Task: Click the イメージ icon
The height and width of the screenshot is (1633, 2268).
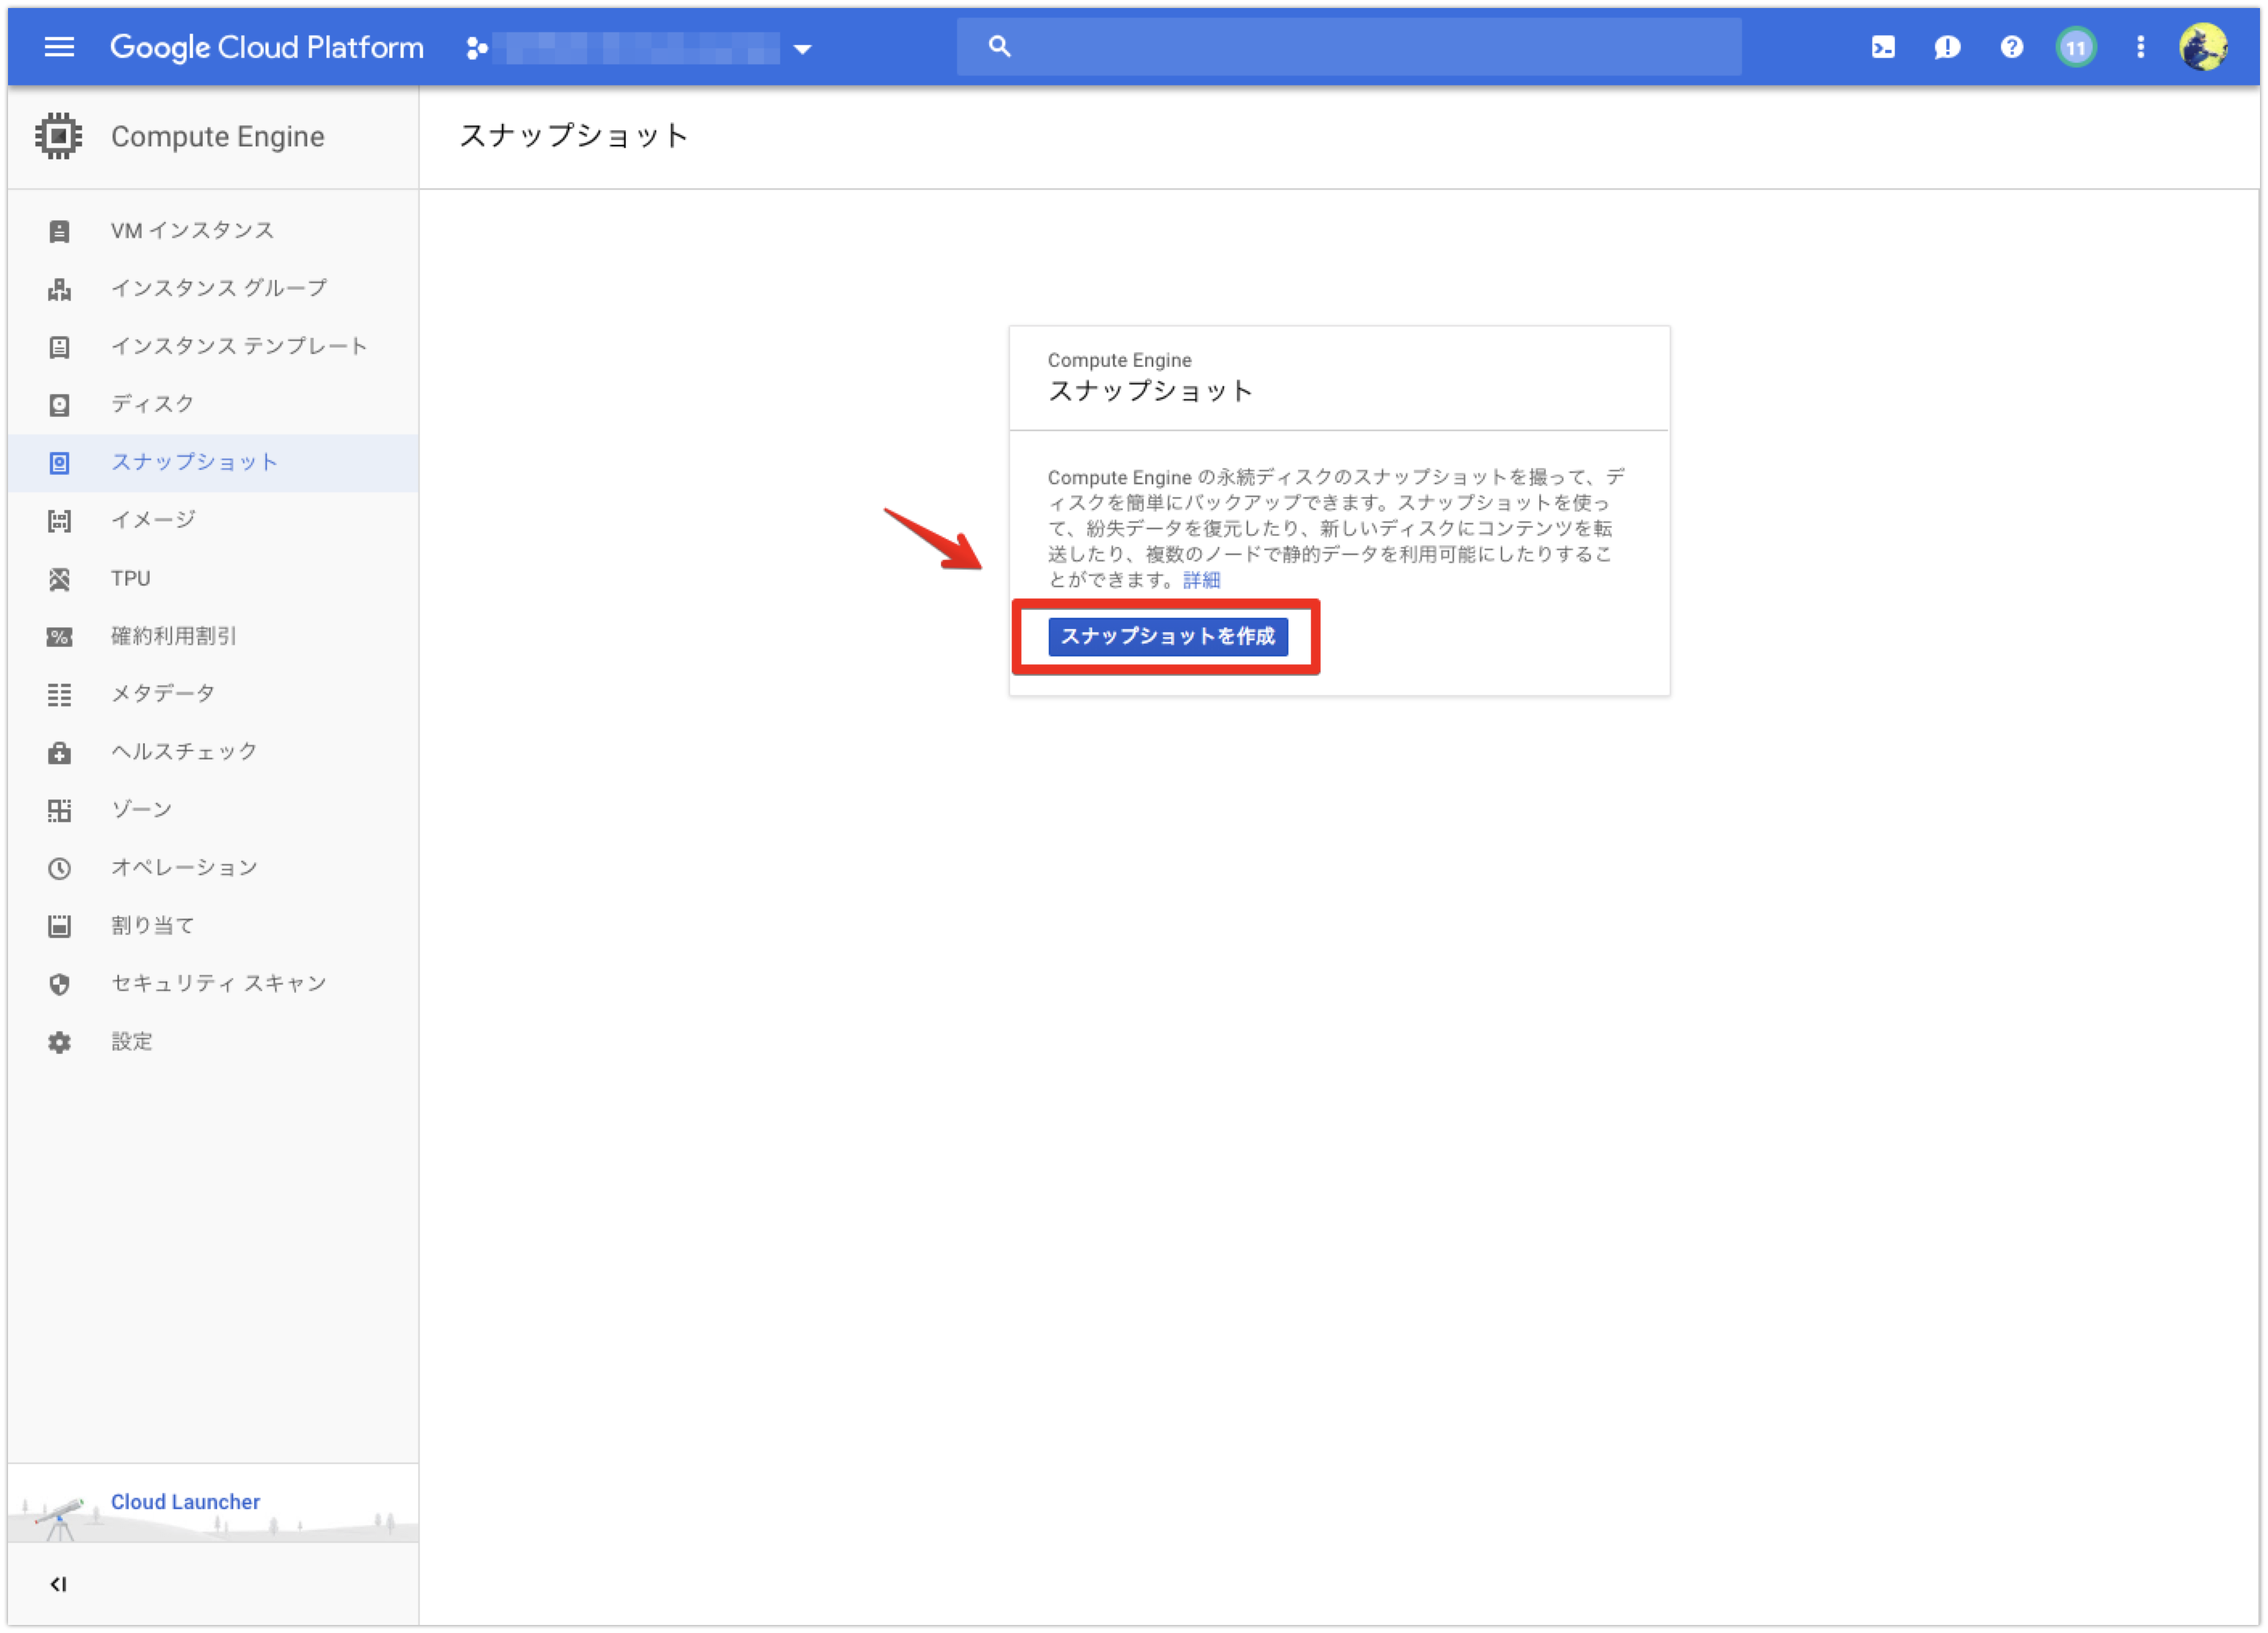Action: [x=59, y=521]
